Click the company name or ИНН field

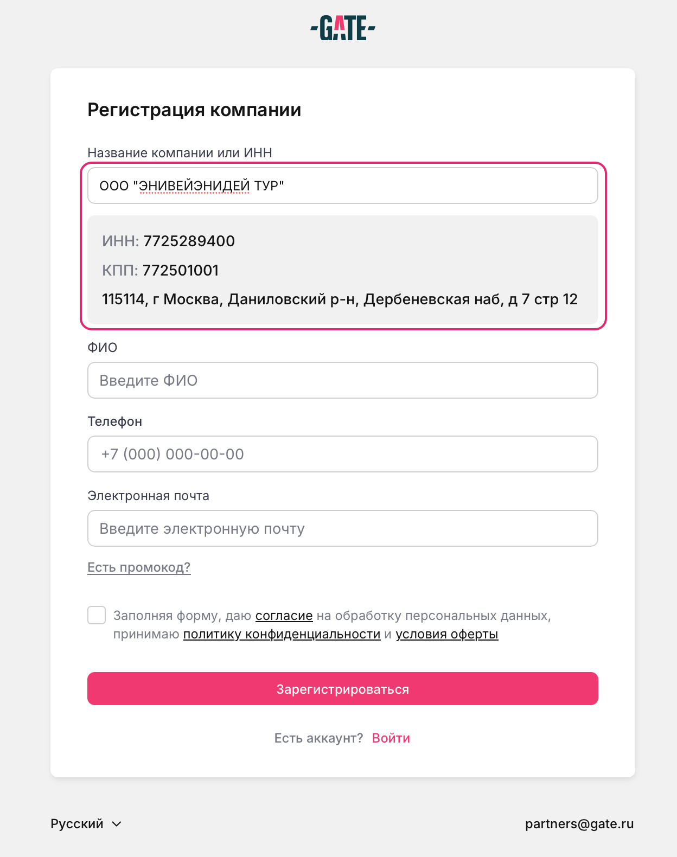click(x=342, y=186)
